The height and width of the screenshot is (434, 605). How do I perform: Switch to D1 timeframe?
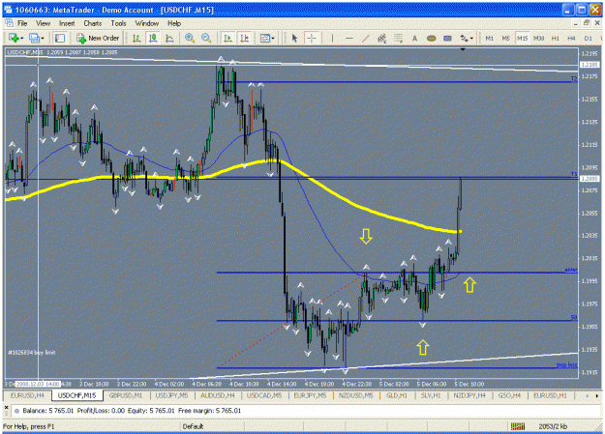588,38
